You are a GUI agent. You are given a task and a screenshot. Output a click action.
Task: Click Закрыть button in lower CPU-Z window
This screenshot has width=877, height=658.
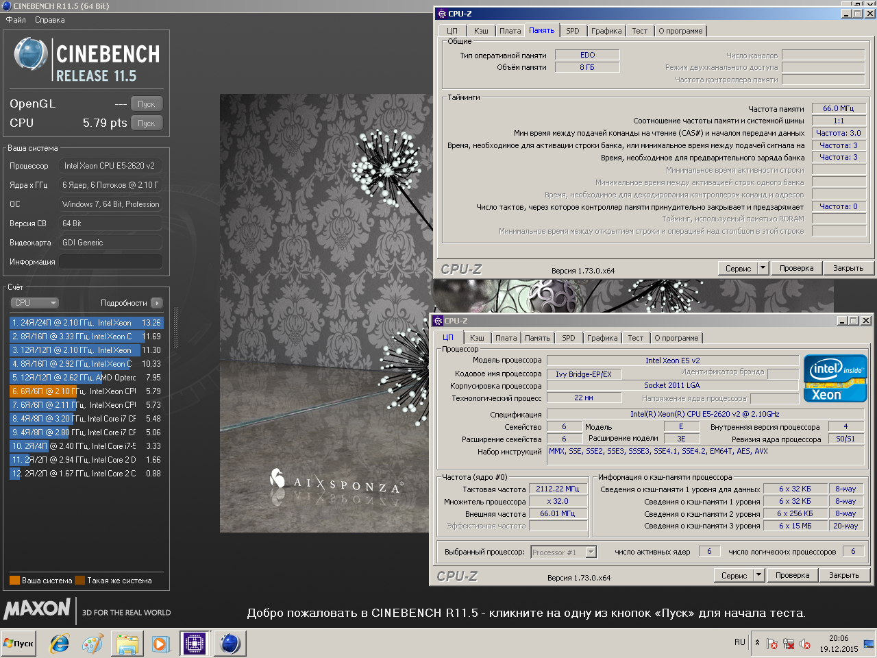[844, 575]
